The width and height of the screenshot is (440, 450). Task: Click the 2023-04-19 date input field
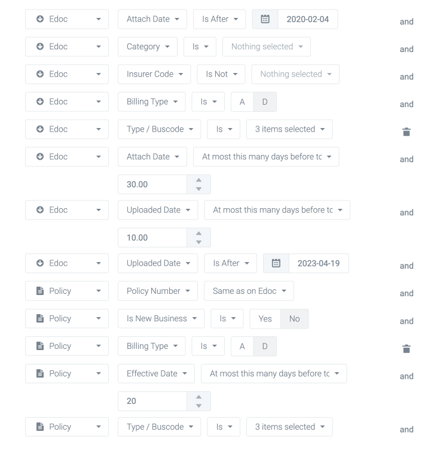(x=318, y=263)
